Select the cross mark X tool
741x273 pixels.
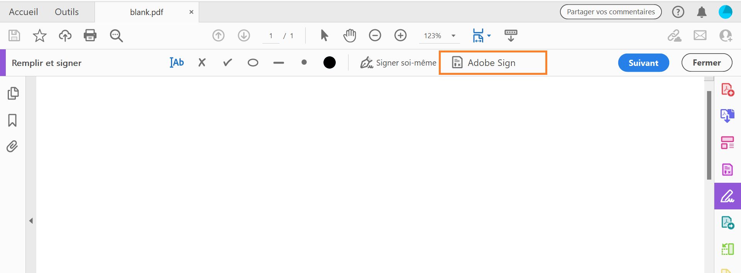click(202, 62)
